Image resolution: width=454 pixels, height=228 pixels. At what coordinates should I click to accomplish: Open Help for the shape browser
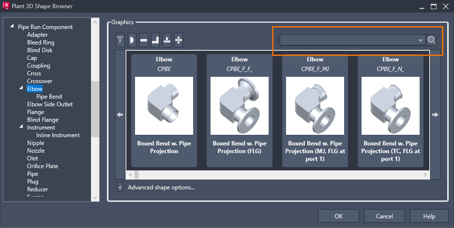[429, 216]
